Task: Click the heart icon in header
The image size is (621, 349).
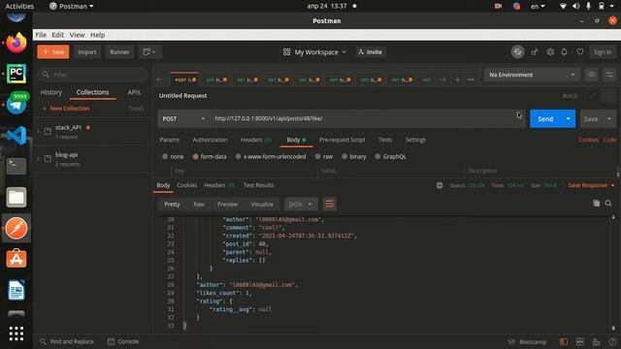Action: 580,51
